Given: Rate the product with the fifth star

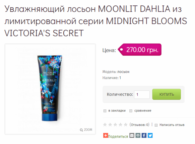Looking at the screenshot, I should pos(126,125).
